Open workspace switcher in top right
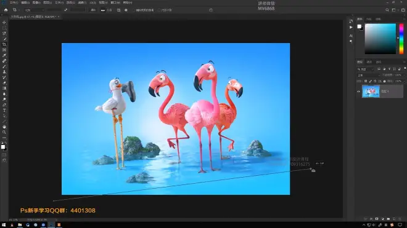 coord(394,10)
